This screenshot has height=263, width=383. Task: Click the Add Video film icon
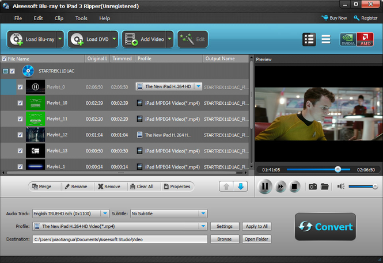(x=131, y=39)
